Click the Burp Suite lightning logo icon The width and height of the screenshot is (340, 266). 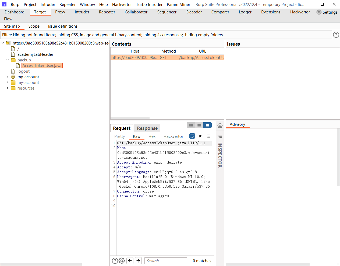click(4, 4)
